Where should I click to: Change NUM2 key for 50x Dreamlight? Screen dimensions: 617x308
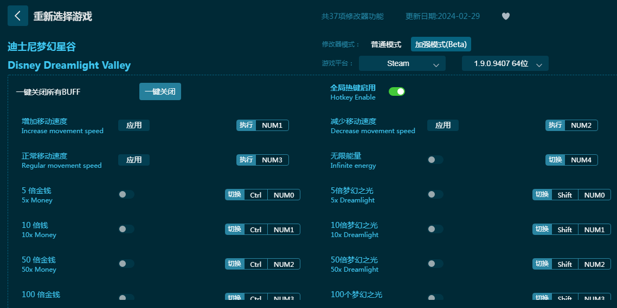point(594,264)
